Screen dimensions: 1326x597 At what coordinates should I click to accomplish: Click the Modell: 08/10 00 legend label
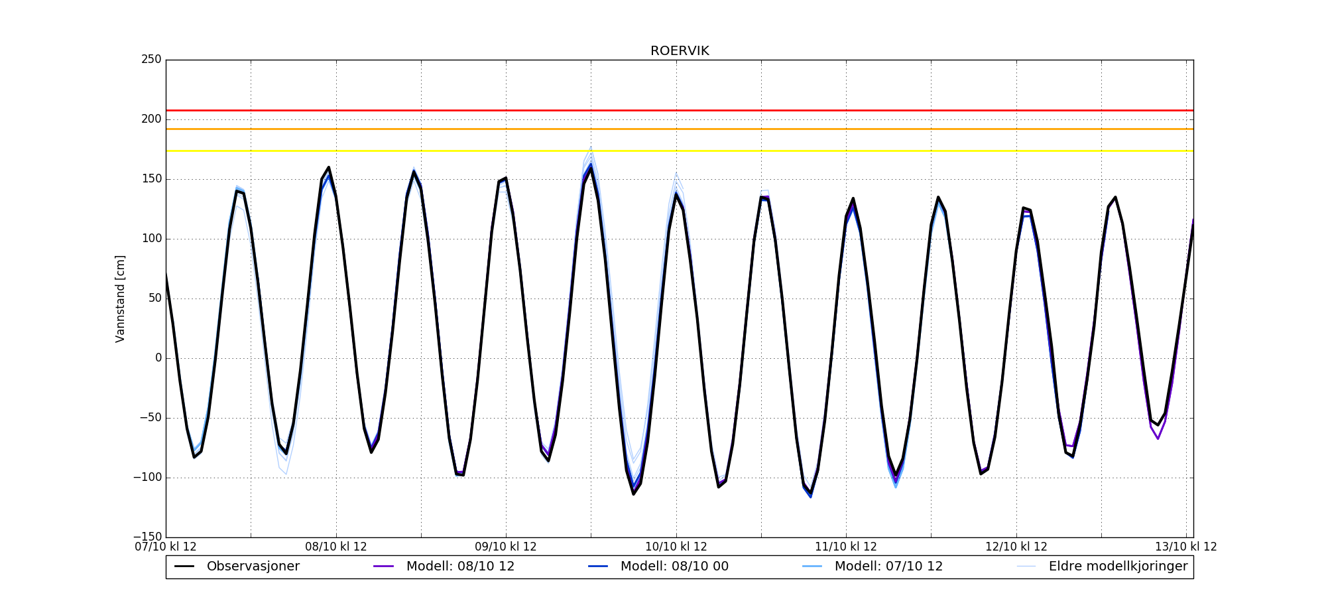[x=674, y=566]
